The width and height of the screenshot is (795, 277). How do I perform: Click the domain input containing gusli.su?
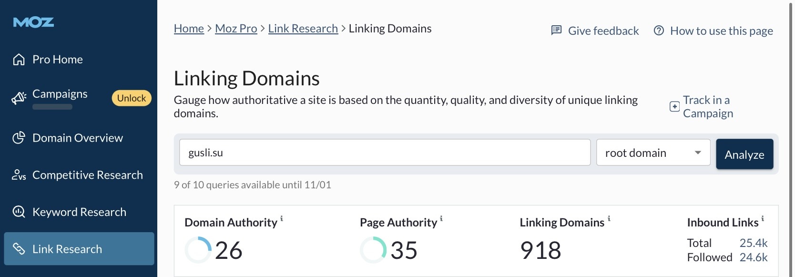[x=385, y=153]
